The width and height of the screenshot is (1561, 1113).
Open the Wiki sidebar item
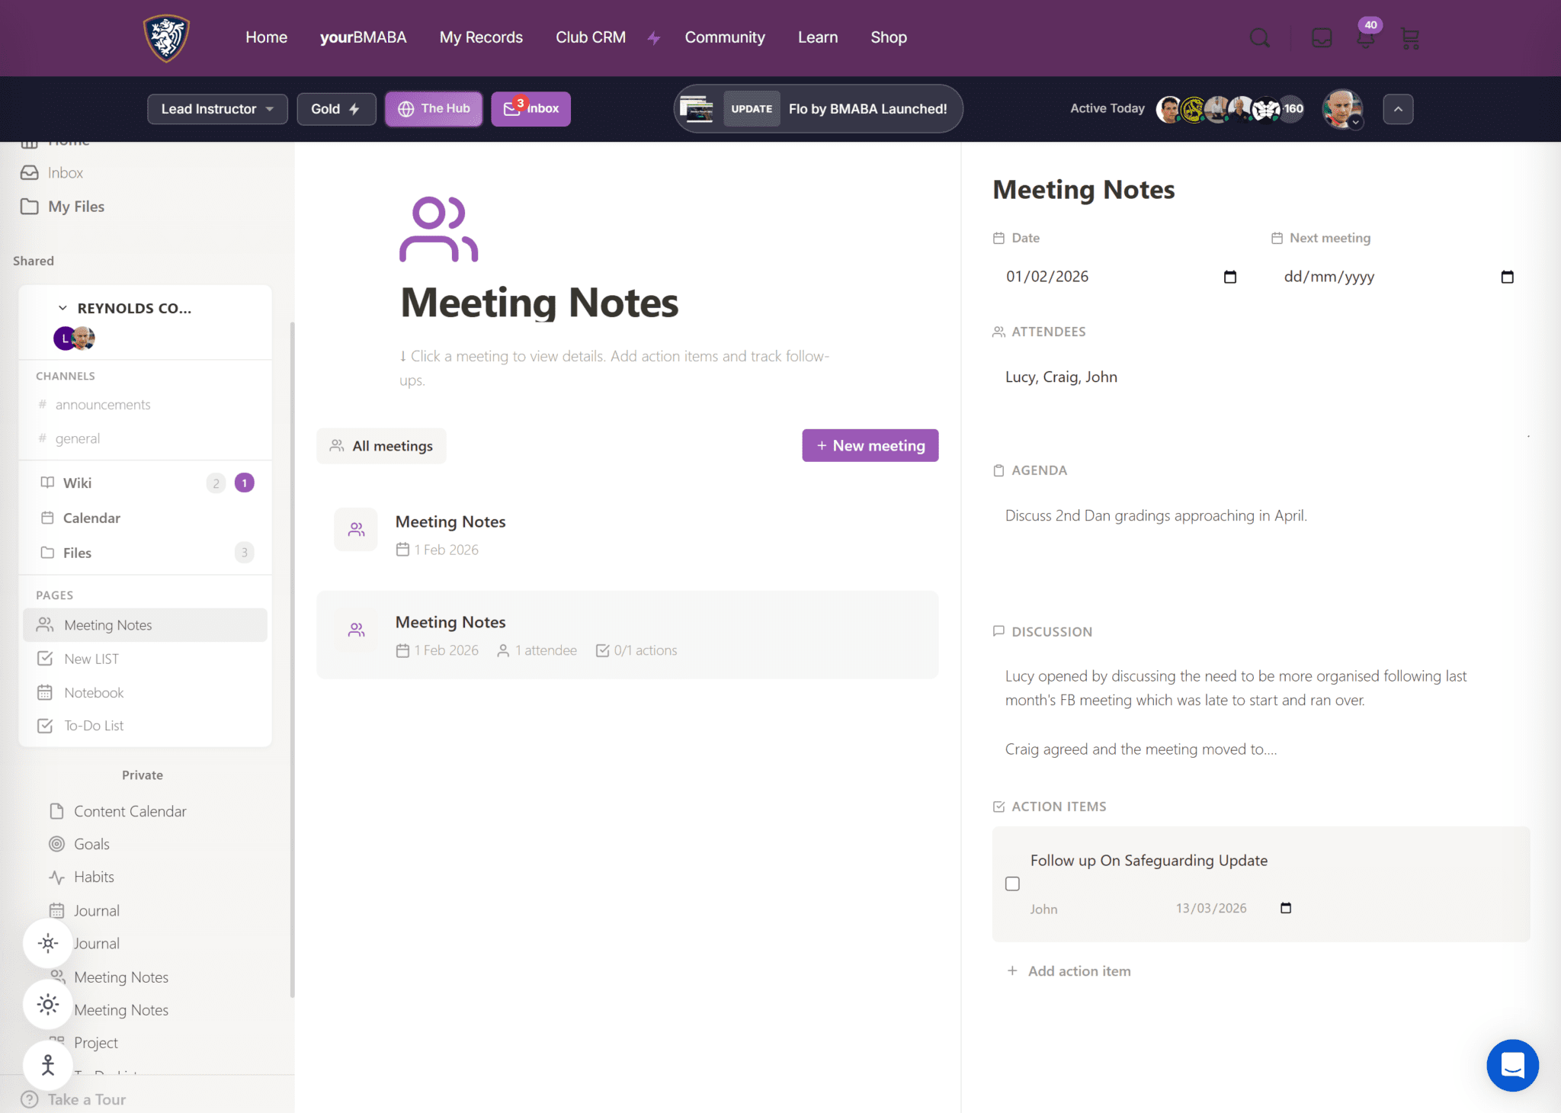[x=77, y=483]
